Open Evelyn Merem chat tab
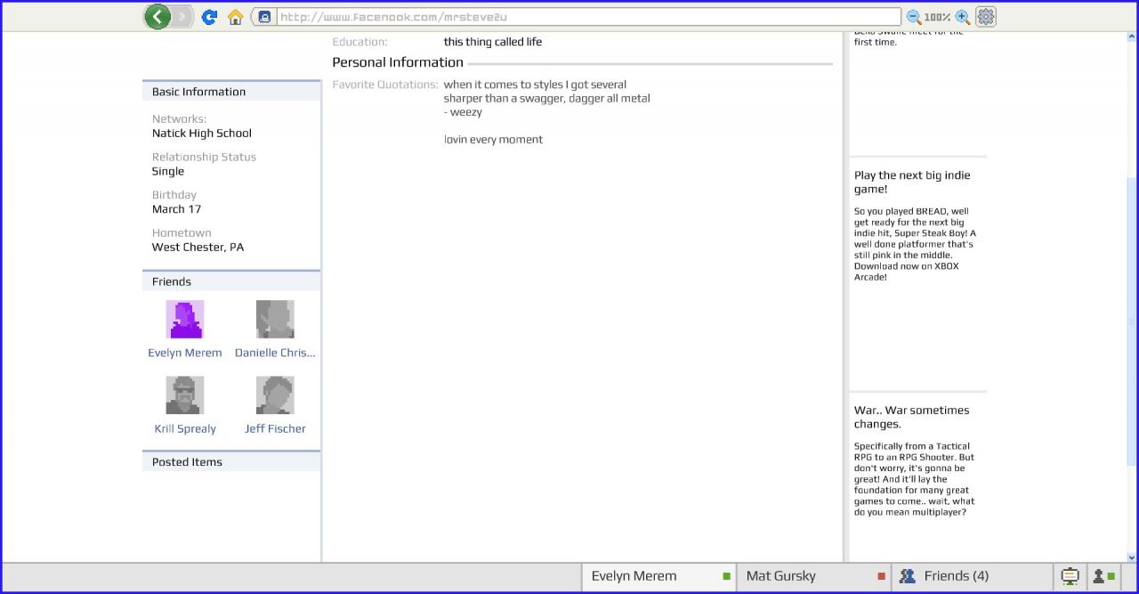Screen dimensions: 1139x594 point(658,576)
